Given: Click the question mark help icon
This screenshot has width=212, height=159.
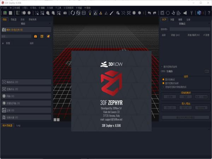Looking at the screenshot, I should click(209, 13).
